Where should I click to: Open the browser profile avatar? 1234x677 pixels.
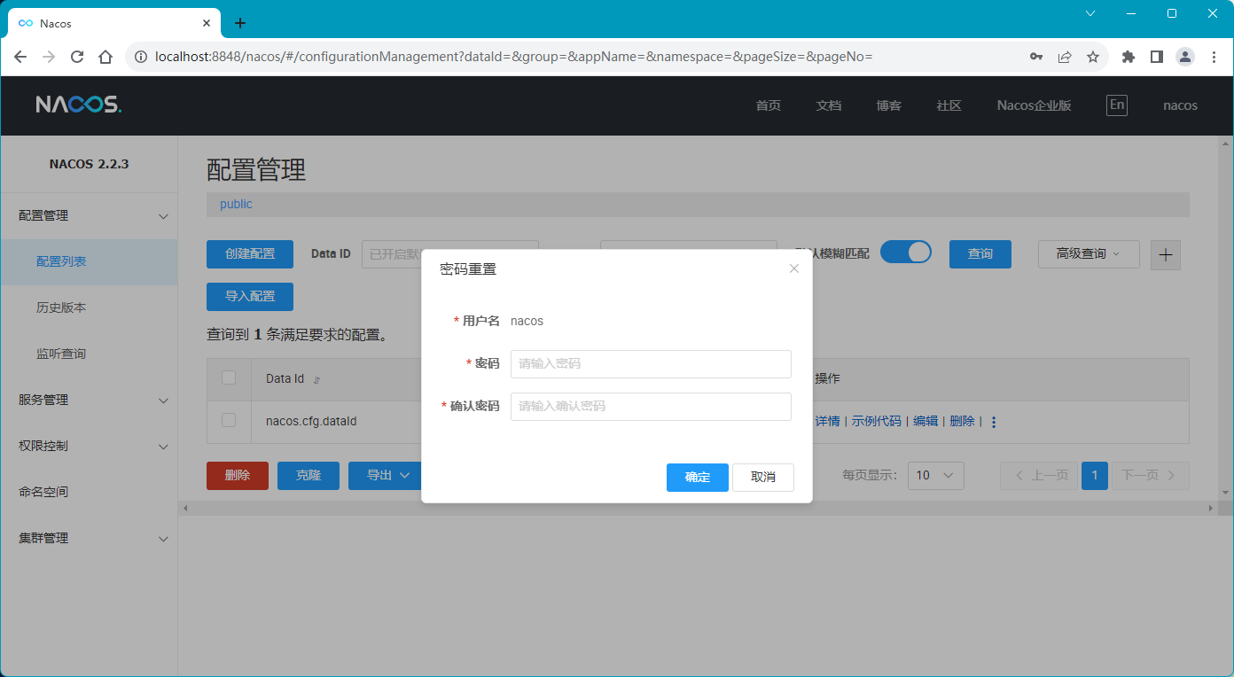point(1185,57)
